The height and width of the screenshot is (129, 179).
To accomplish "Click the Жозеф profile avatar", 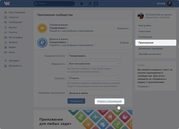I will tap(170, 4).
